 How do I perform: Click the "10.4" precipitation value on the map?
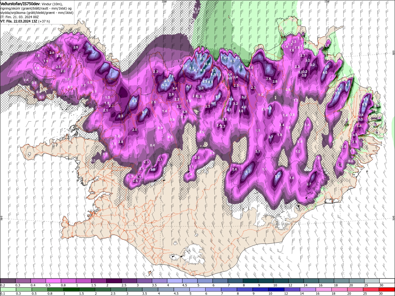tap(207, 64)
